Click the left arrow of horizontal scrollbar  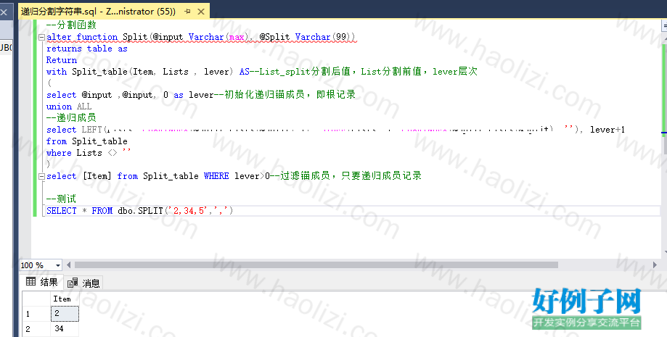pyautogui.click(x=68, y=265)
